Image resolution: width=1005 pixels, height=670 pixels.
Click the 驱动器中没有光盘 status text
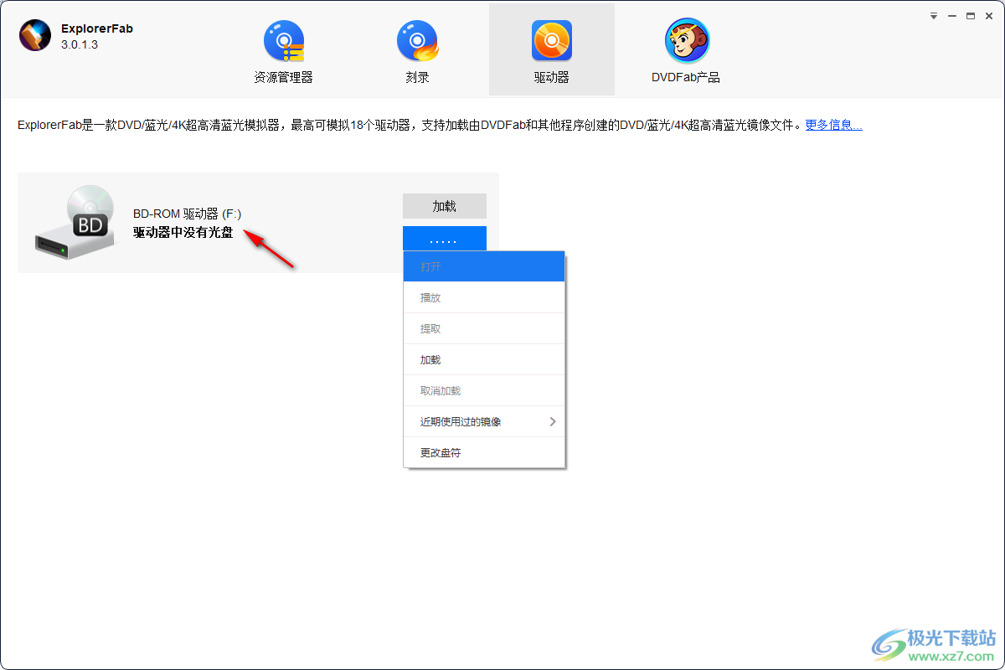pos(183,232)
